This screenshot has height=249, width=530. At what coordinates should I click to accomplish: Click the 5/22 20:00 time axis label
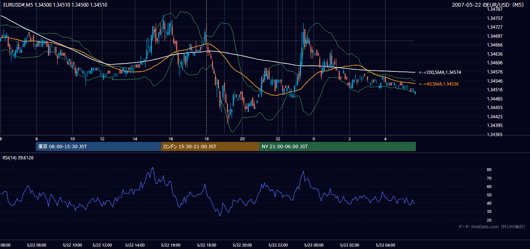242,245
